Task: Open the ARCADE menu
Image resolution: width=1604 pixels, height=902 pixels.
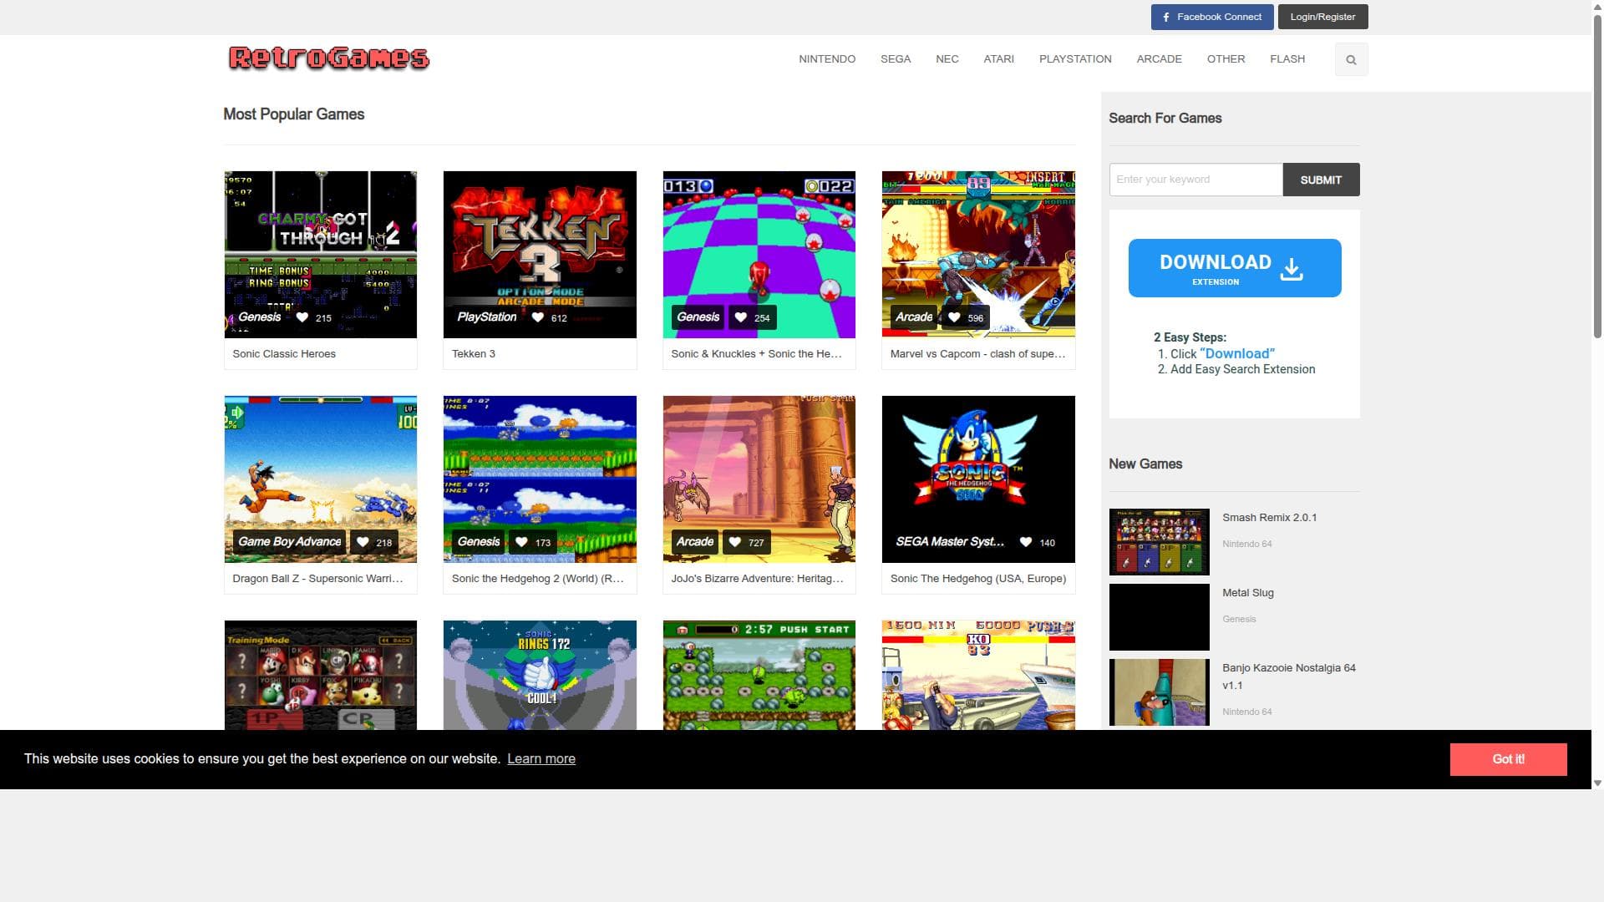Action: click(x=1159, y=59)
